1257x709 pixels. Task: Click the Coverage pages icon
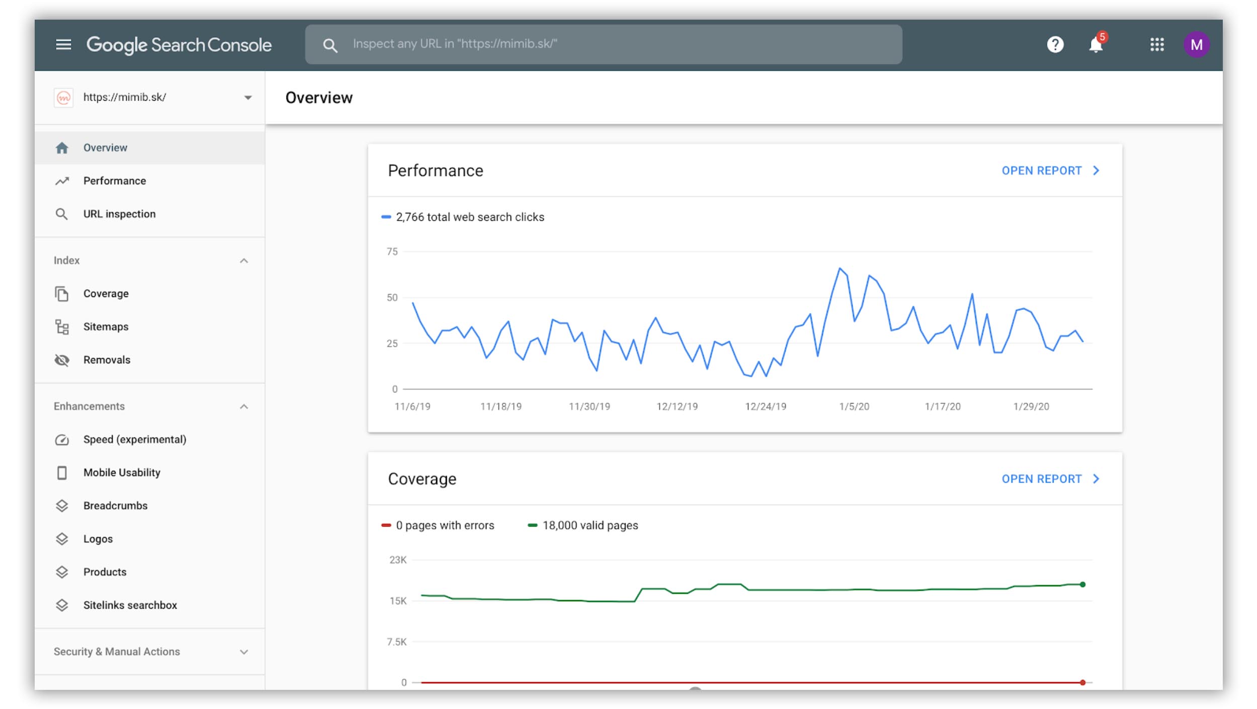pyautogui.click(x=62, y=293)
